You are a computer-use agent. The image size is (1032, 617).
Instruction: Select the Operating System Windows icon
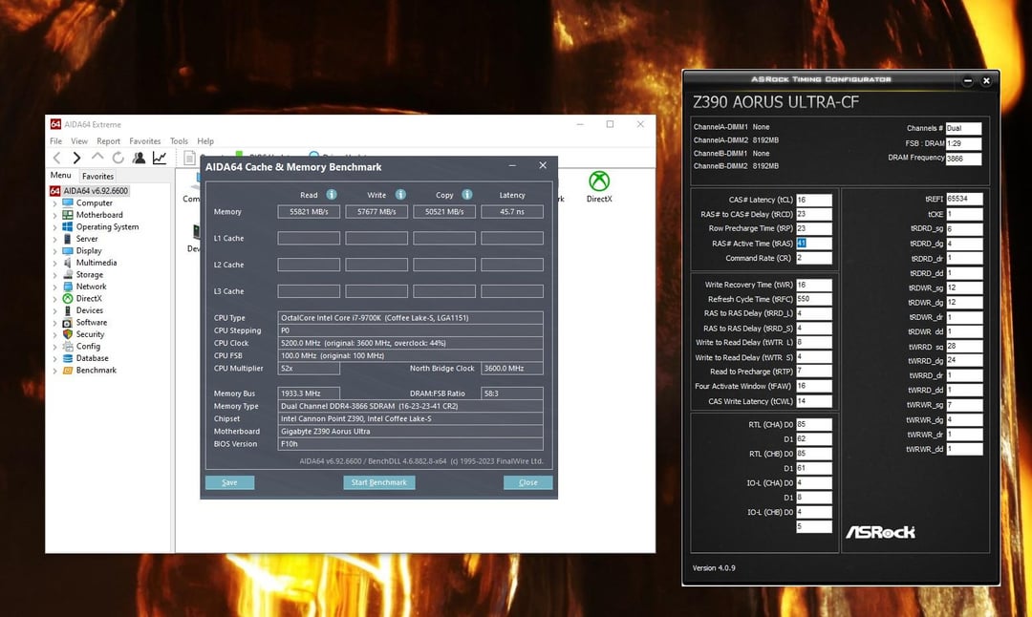67,226
